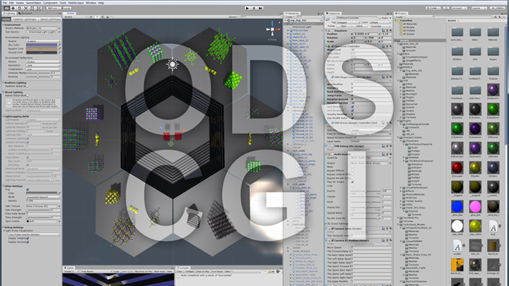Screen dimensions: 509x286
Task: Disable the Character Controller component checkbox
Action: click(332, 47)
